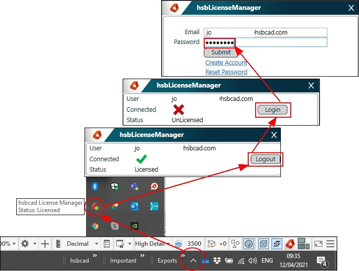Image resolution: width=359 pixels, height=271 pixels.
Task: Open the Important taskbar toolbar
Action: 123,261
